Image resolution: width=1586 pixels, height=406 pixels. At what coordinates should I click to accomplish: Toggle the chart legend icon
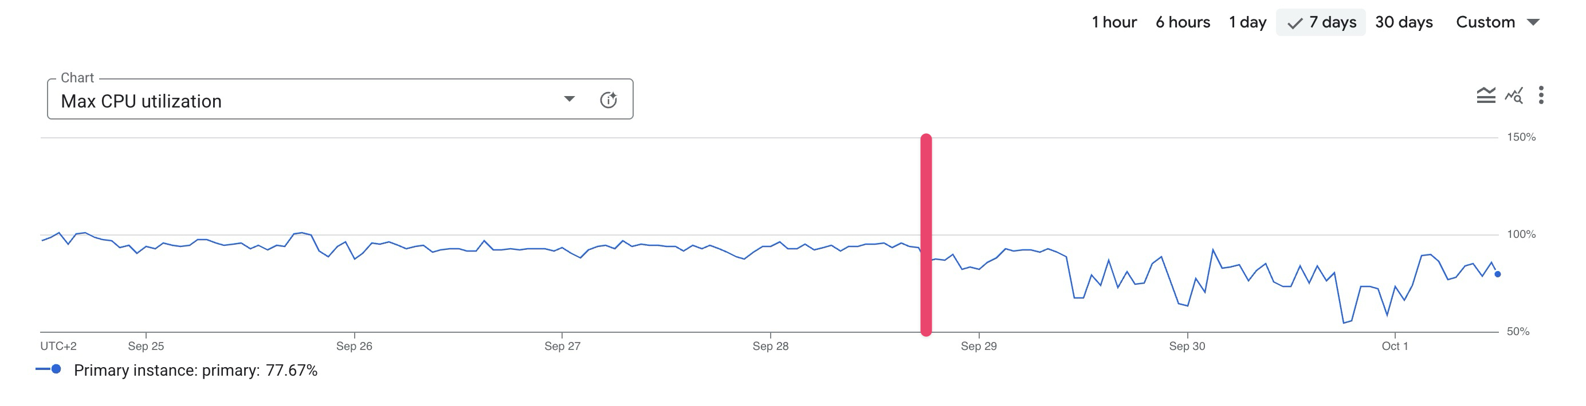1486,95
